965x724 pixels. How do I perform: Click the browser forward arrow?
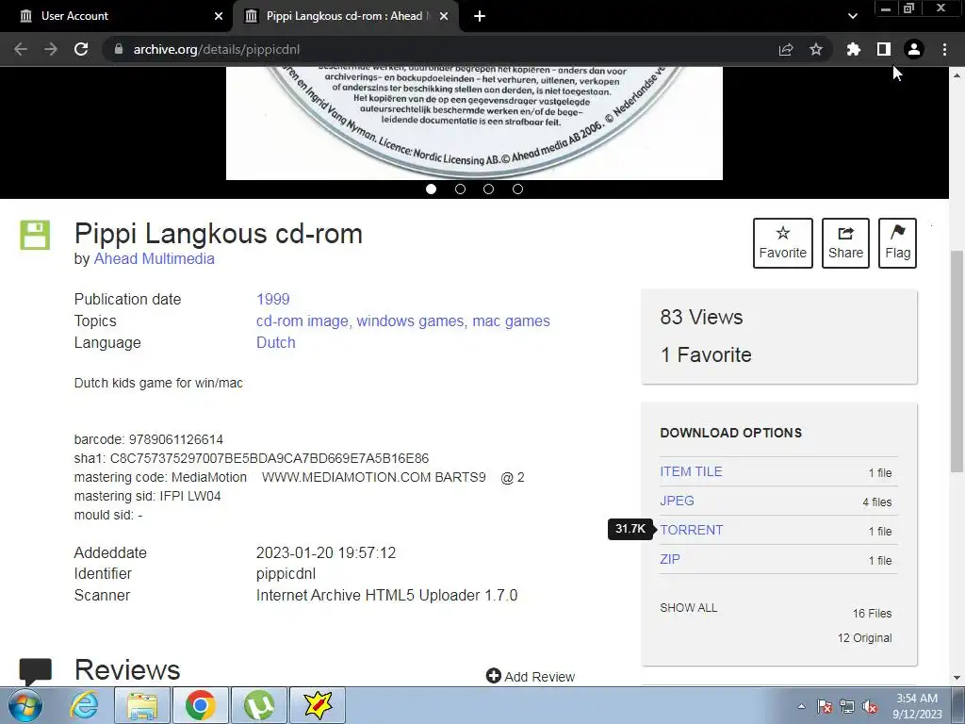pos(51,49)
